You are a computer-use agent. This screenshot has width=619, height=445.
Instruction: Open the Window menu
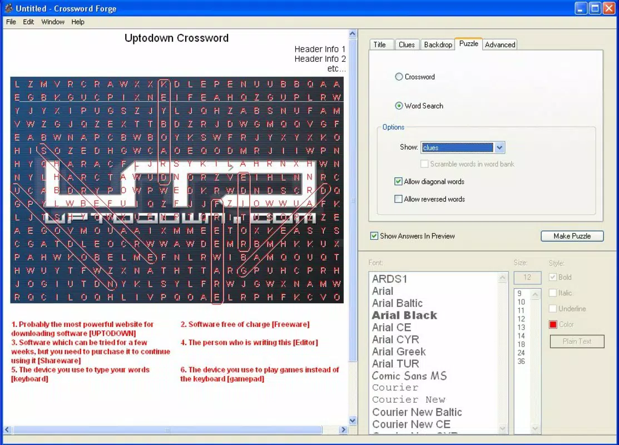pyautogui.click(x=53, y=22)
